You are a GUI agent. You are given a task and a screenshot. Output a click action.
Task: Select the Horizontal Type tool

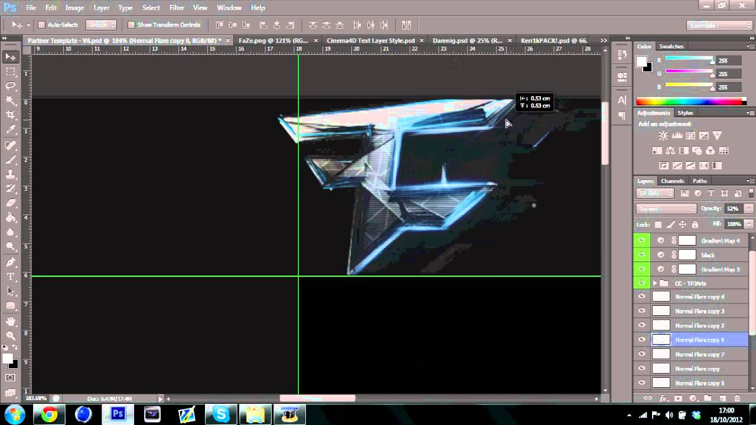point(11,277)
